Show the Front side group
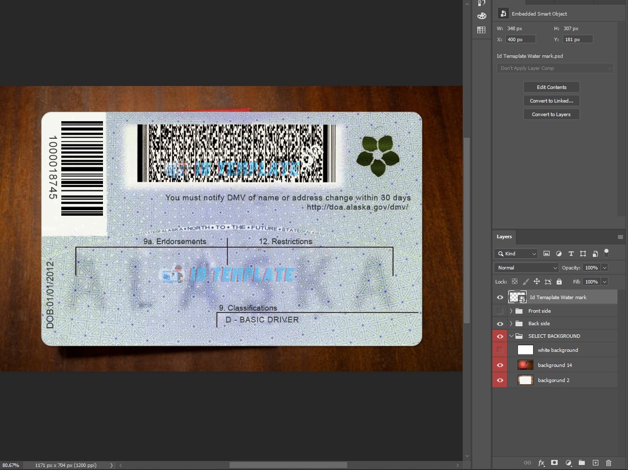The height and width of the screenshot is (470, 628). (500, 311)
